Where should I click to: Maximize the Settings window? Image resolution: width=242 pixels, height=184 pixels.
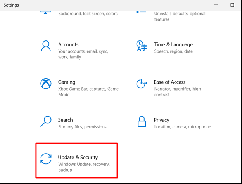232,5
